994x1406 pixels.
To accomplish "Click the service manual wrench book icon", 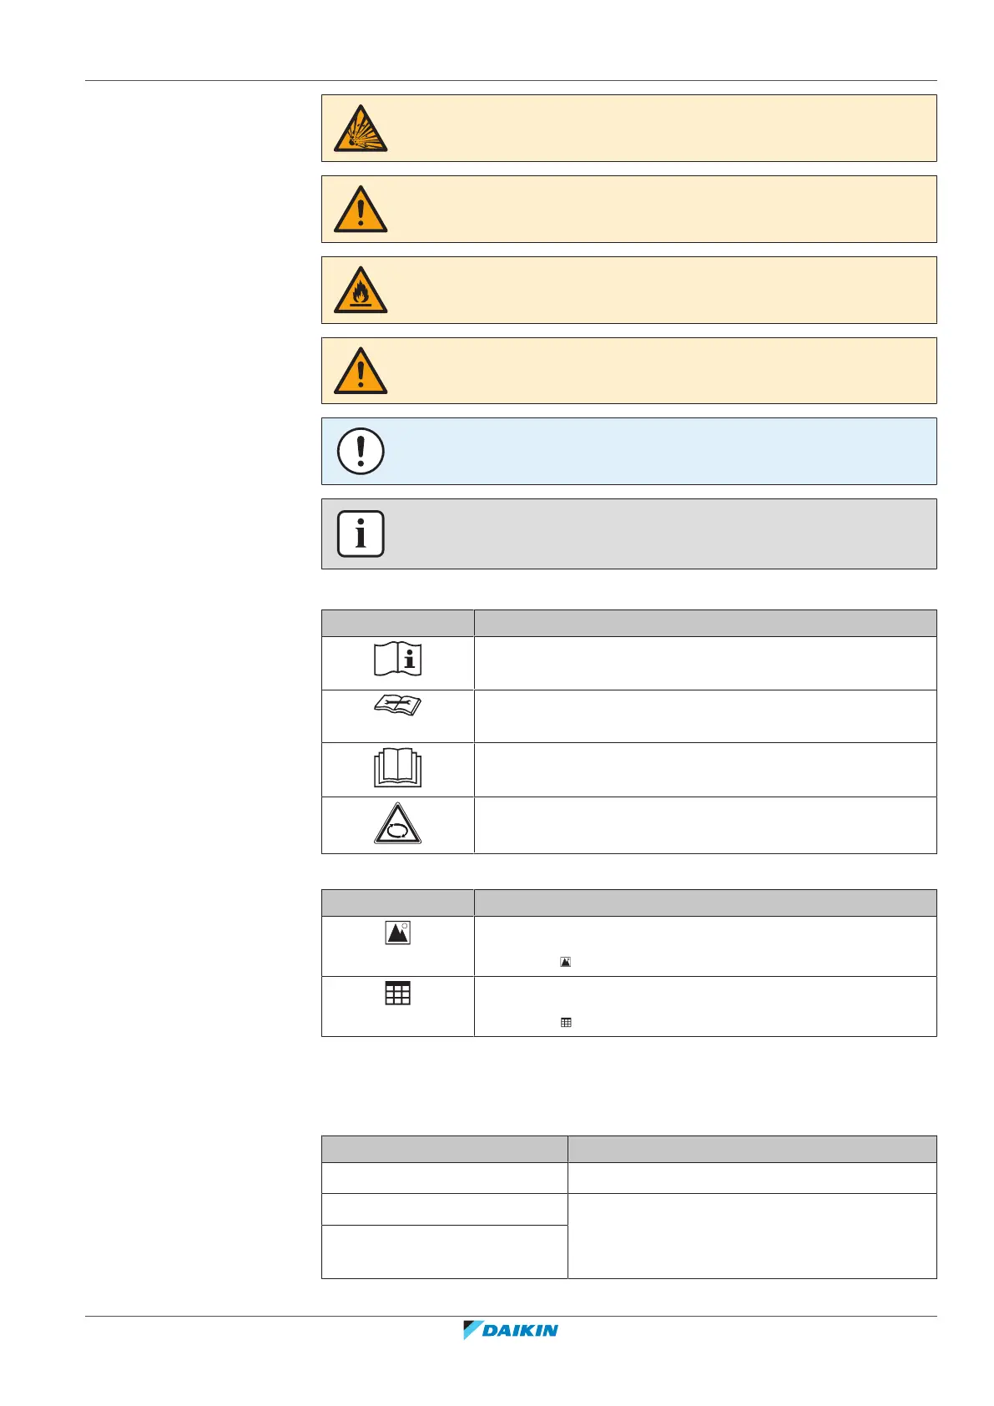I will point(398,706).
